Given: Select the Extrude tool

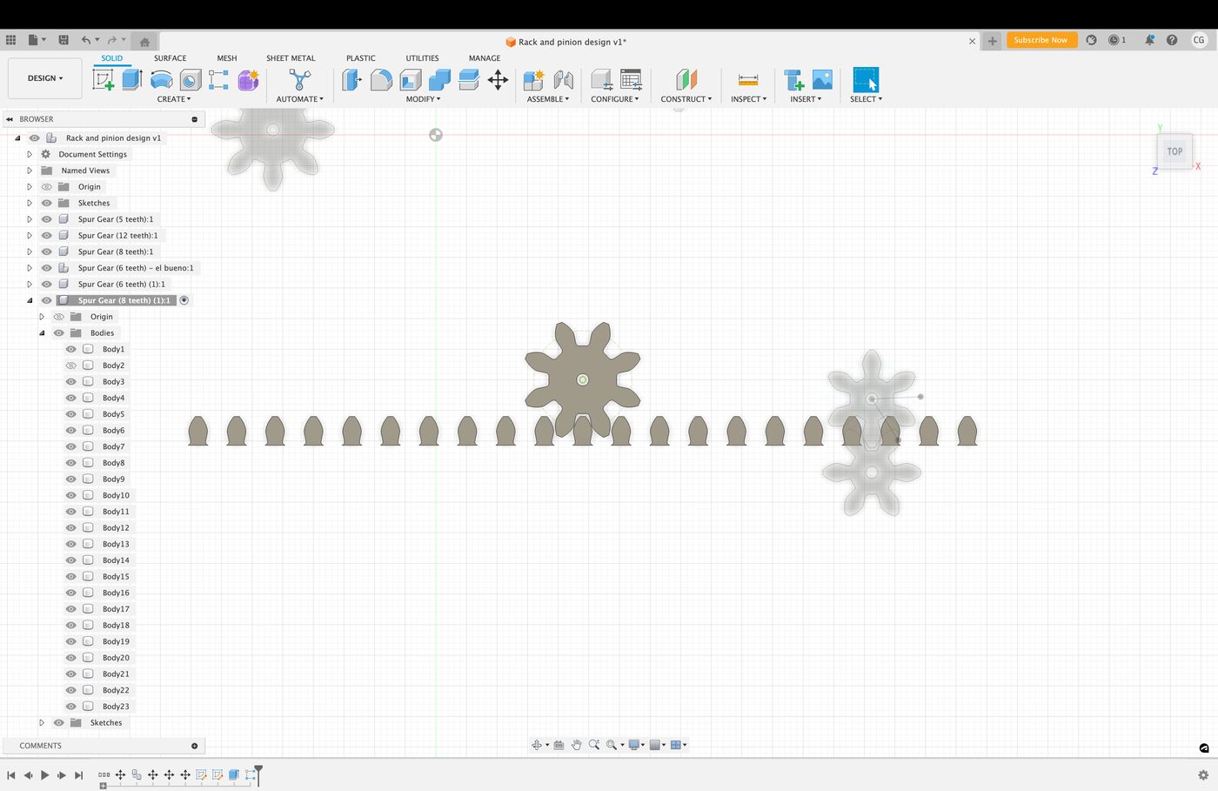Looking at the screenshot, I should (132, 80).
